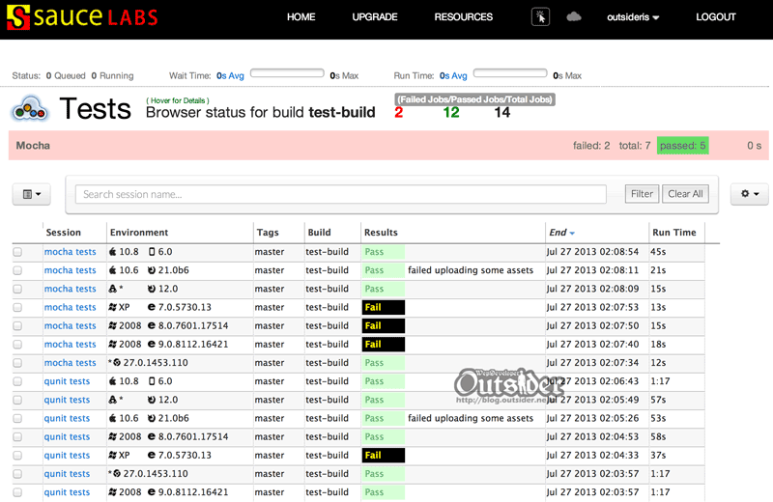Click the Filter button
Viewport: 773px width, 502px height.
tap(642, 194)
